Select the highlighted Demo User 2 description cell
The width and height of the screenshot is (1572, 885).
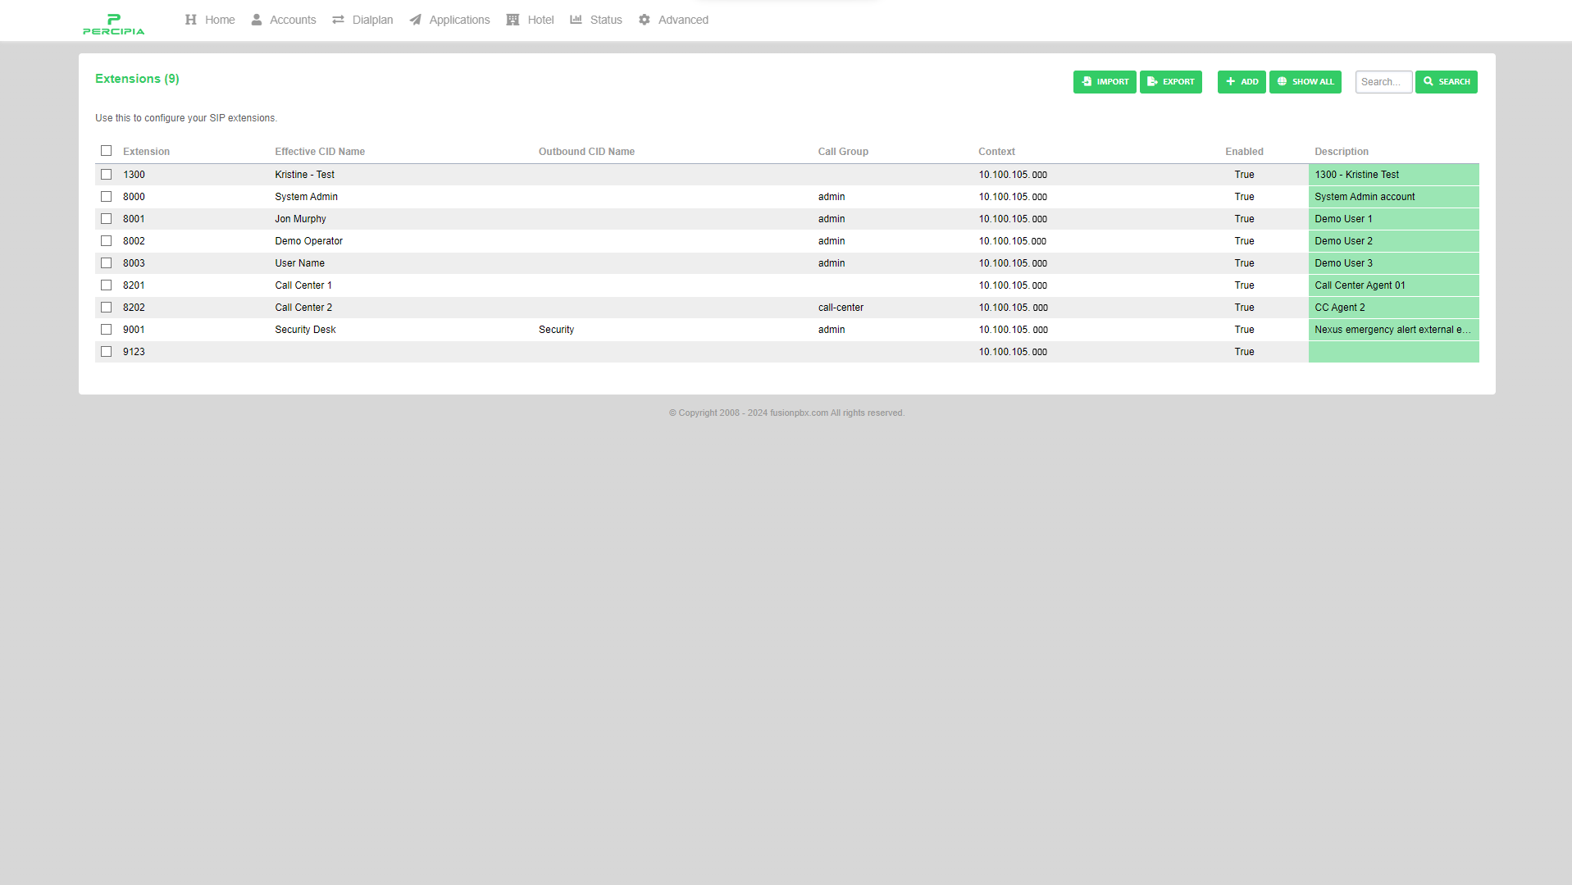pyautogui.click(x=1392, y=240)
